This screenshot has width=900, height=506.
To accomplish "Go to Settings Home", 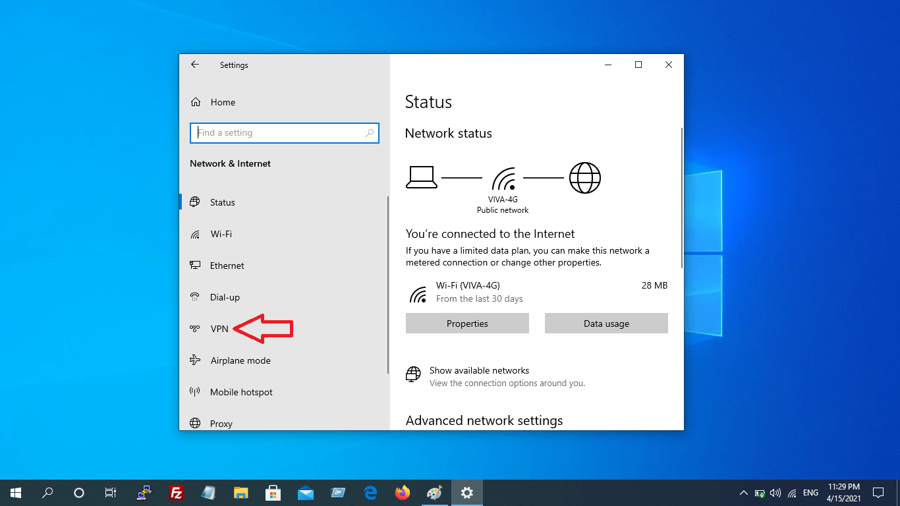I will click(x=222, y=102).
